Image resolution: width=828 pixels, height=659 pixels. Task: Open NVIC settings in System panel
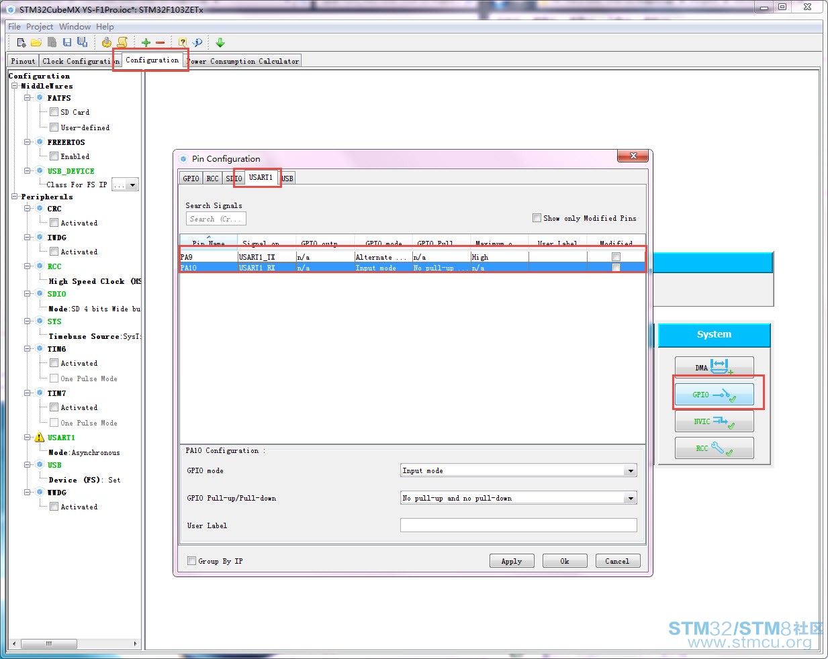pos(714,421)
